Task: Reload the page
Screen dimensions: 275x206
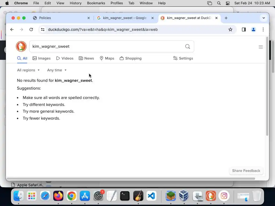Action: [x=31, y=30]
